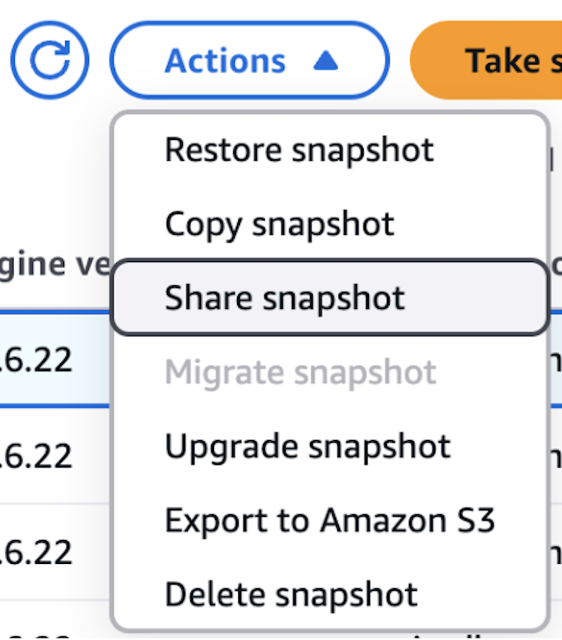Select Copy snapshot
This screenshot has width=562, height=640.
point(279,224)
